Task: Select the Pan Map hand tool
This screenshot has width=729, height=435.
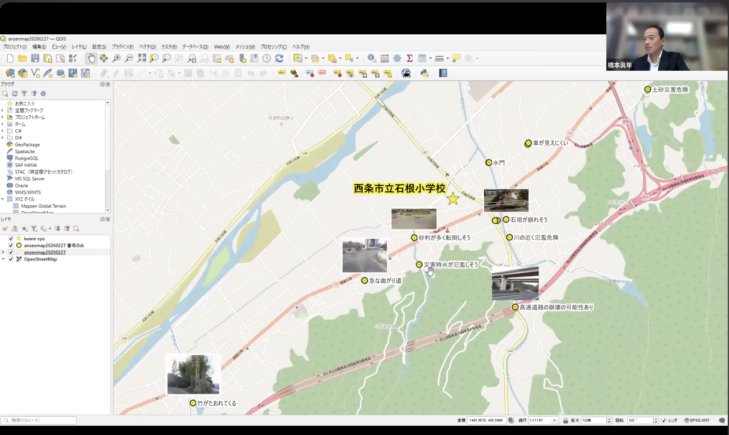Action: pyautogui.click(x=91, y=59)
